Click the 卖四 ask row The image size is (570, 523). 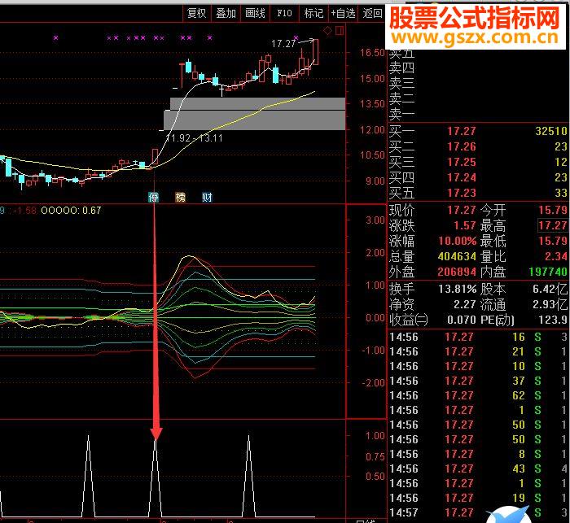[x=478, y=68]
